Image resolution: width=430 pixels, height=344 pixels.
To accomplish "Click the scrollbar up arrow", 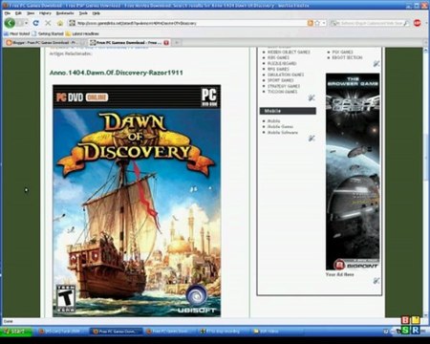I will click(425, 51).
